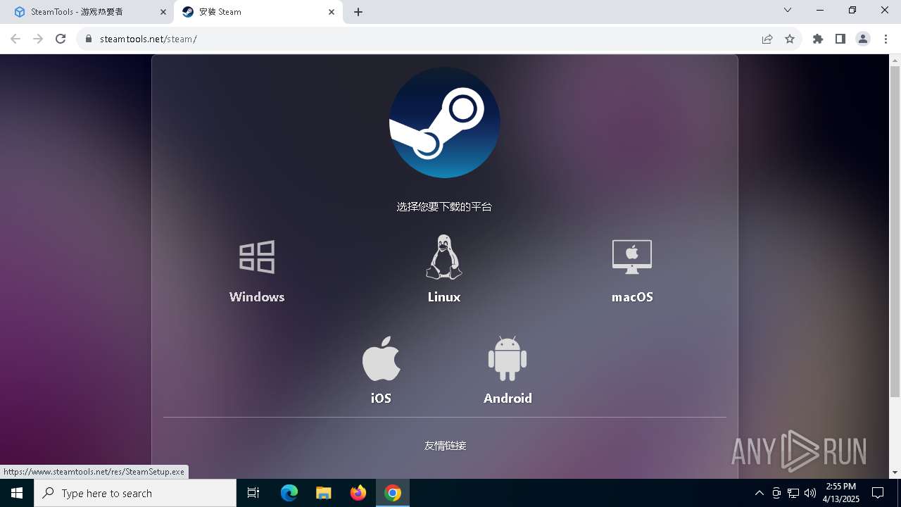Open the Linux download link text
This screenshot has width=901, height=507.
pyautogui.click(x=444, y=297)
